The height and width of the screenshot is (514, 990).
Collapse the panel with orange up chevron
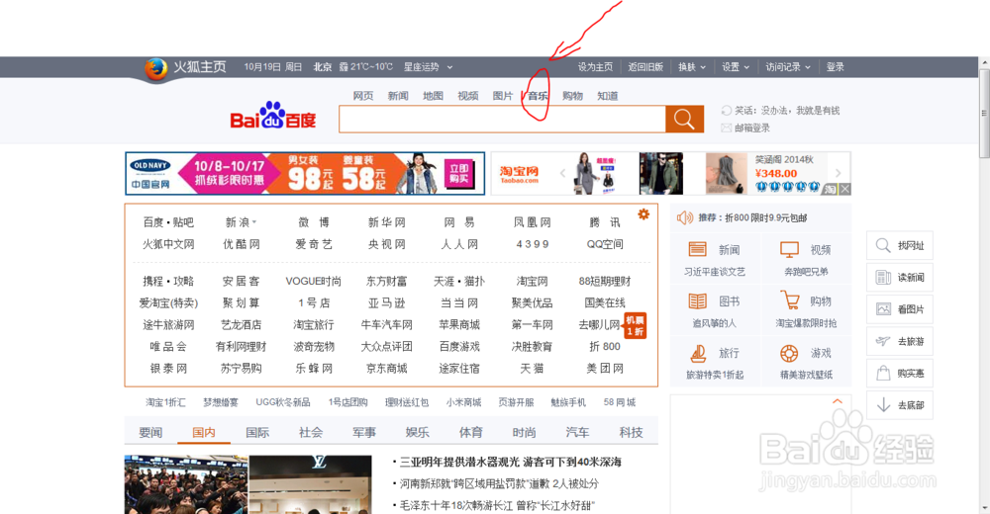838,401
